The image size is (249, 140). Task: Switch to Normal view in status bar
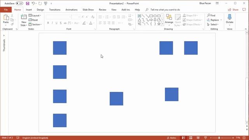tap(183, 138)
